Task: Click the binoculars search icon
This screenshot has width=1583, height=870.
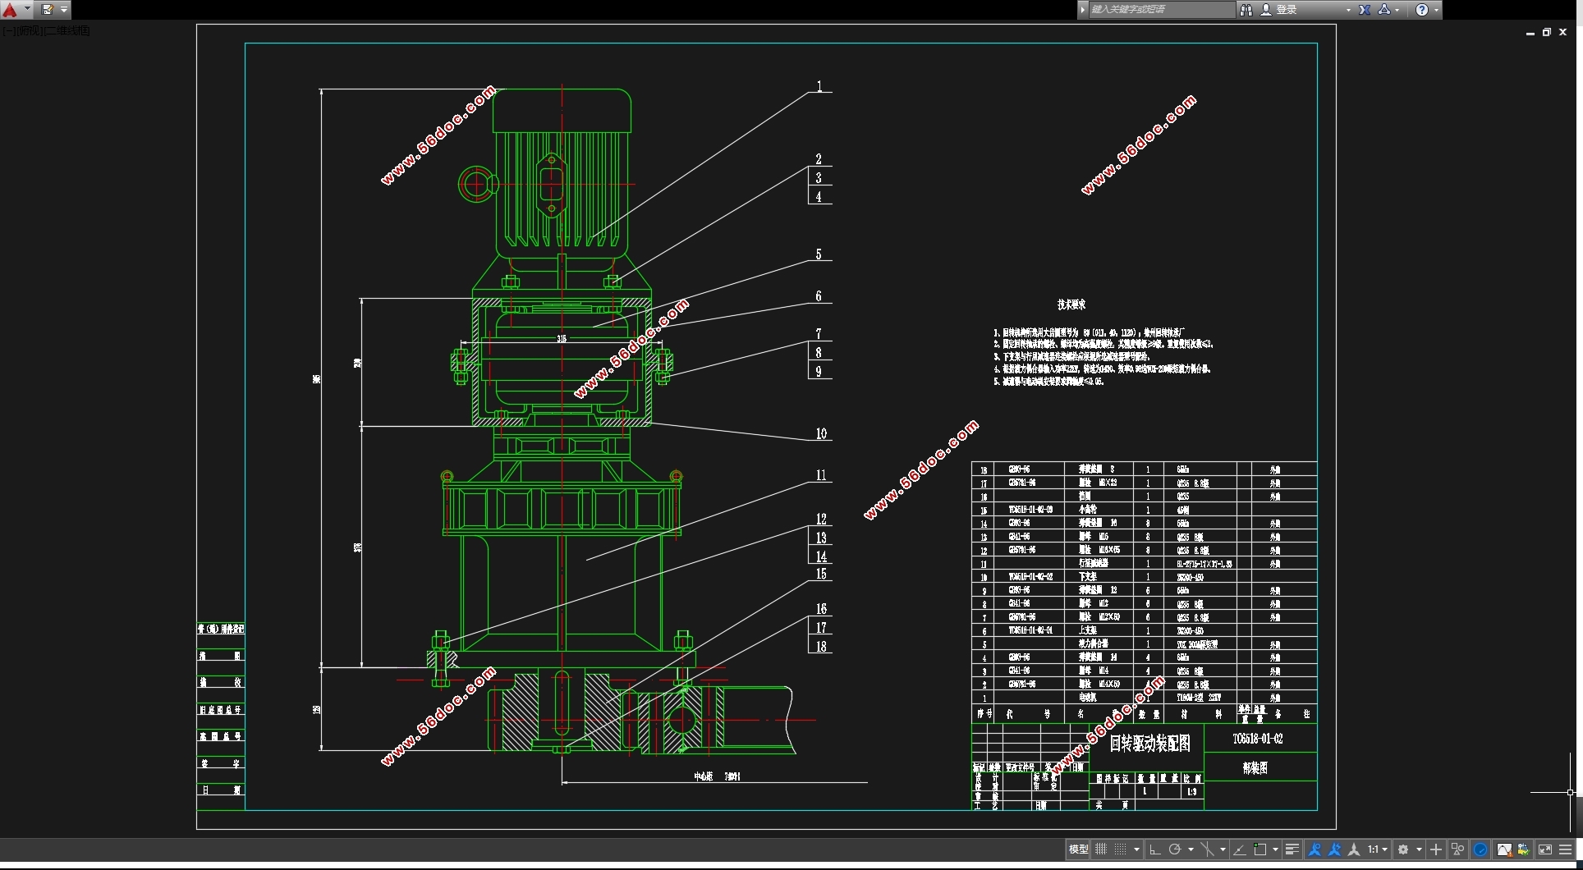Action: (1246, 10)
